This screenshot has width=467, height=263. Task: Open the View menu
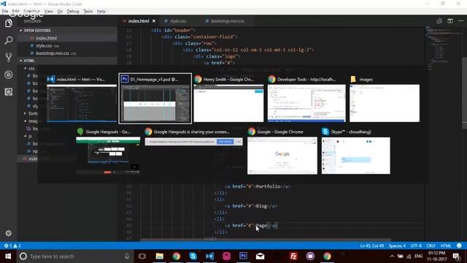point(49,12)
